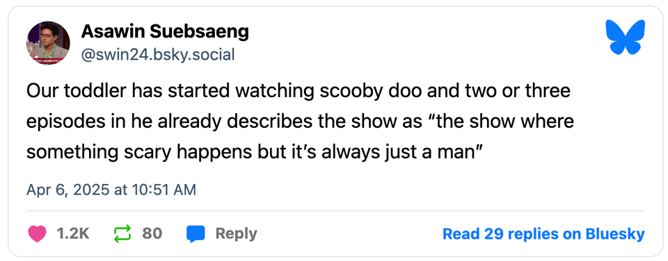This screenshot has width=668, height=261.
Task: Click the 80 reposts count
Action: coord(152,234)
